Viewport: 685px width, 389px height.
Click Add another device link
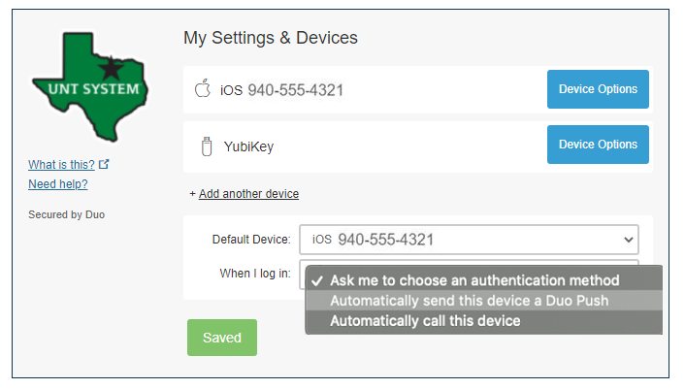[248, 194]
